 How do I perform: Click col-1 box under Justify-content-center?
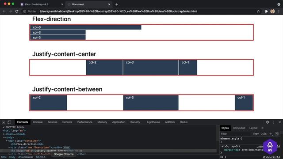click(188, 67)
